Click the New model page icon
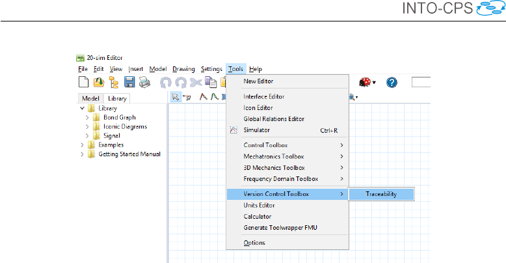This screenshot has height=263, width=506. [84, 82]
